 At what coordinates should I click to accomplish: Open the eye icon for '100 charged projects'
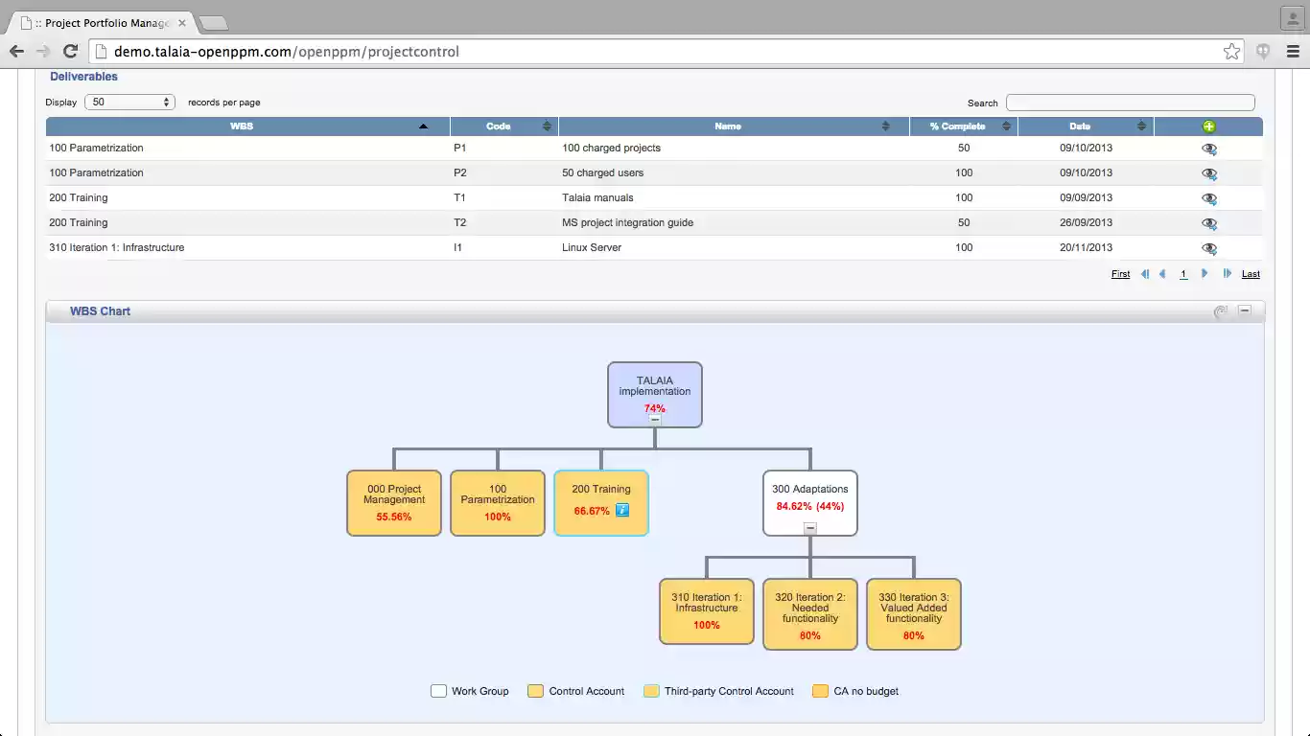click(1208, 149)
